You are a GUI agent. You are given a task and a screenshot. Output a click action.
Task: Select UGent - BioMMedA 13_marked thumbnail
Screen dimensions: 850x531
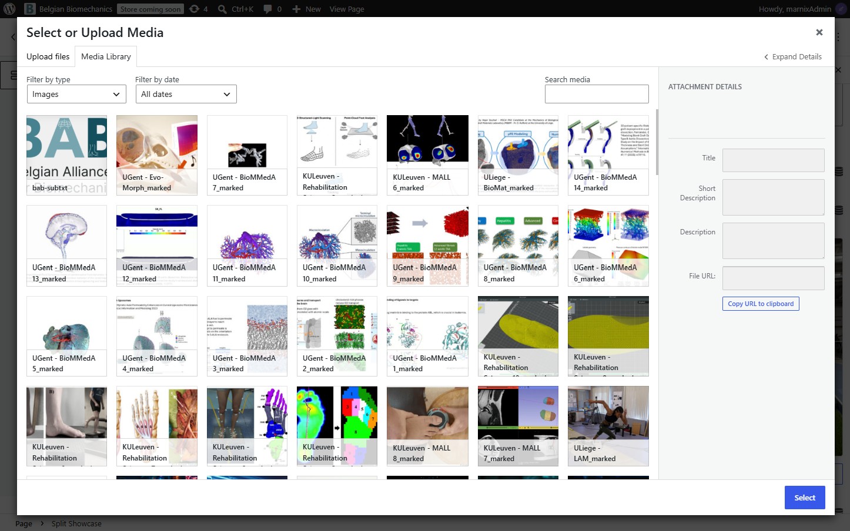click(67, 246)
